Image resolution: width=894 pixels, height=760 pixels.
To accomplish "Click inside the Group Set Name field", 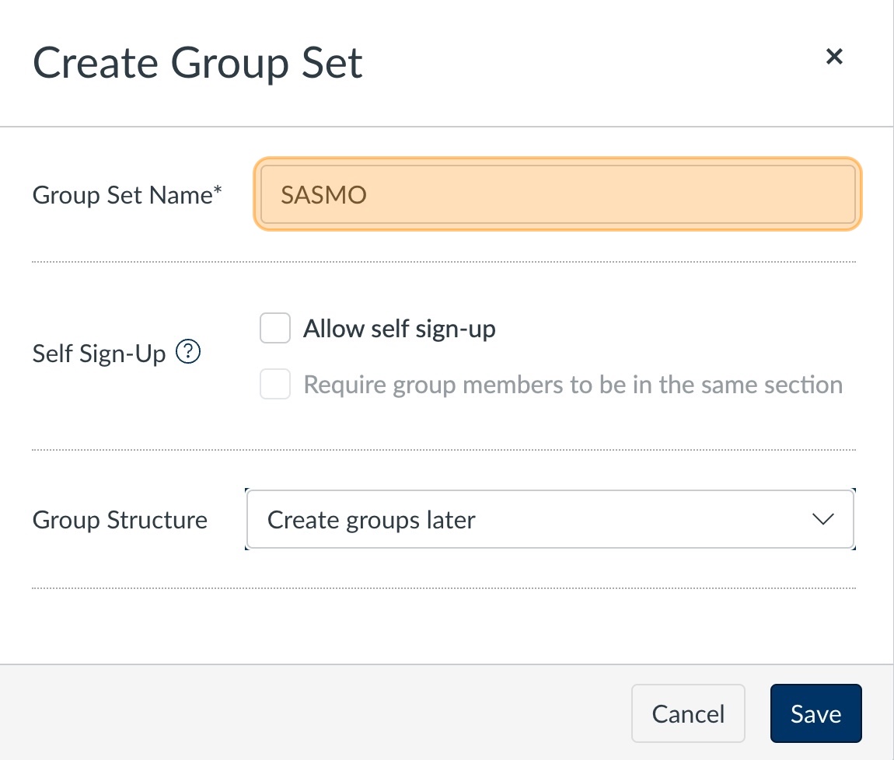I will tap(557, 194).
